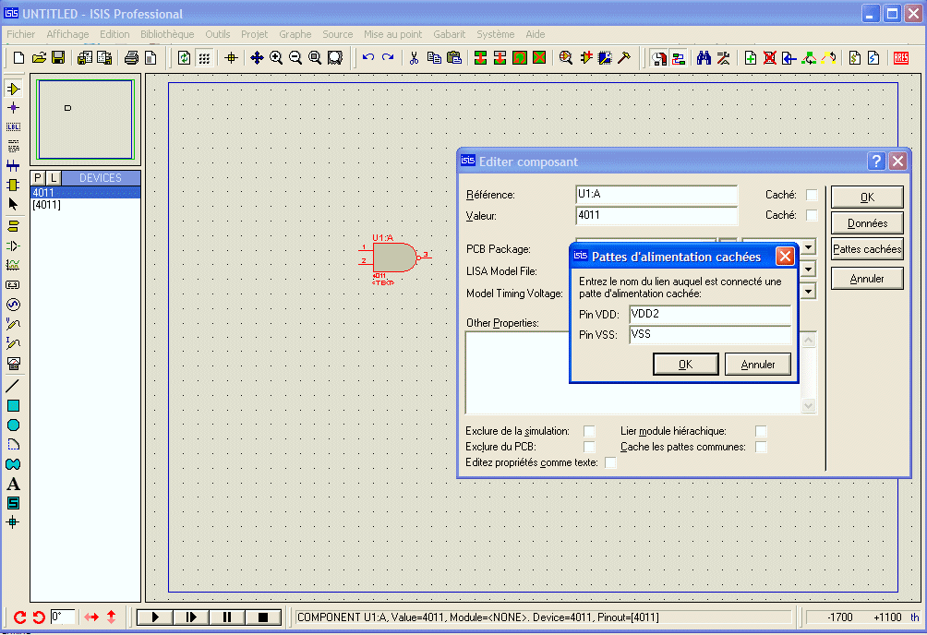Enable Exclure de la simulation checkbox

[590, 431]
